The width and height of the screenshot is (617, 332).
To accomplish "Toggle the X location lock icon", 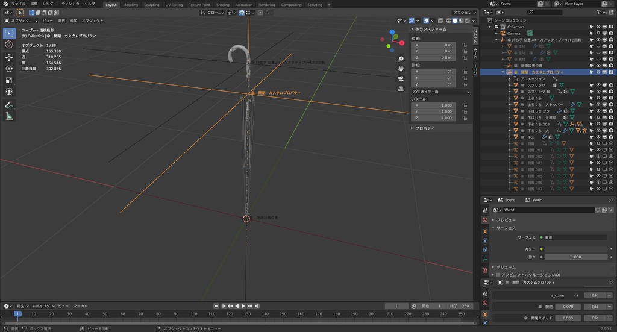I will point(465,45).
